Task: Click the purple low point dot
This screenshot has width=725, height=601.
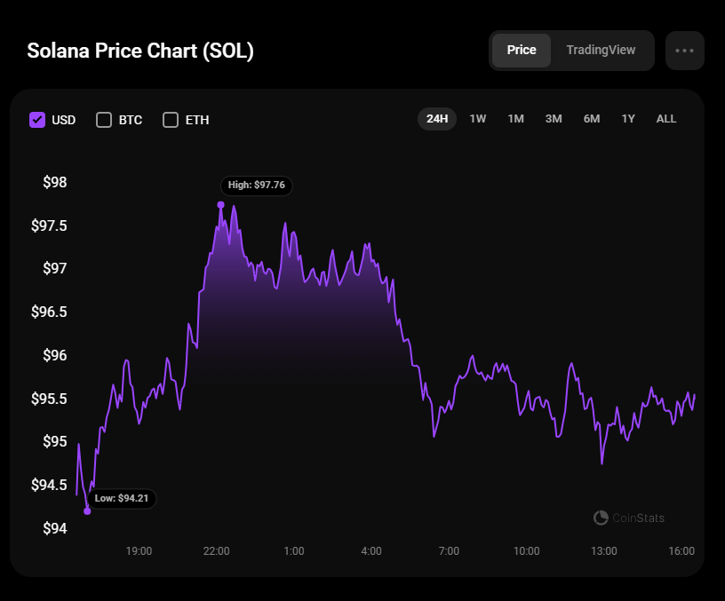Action: pos(87,511)
